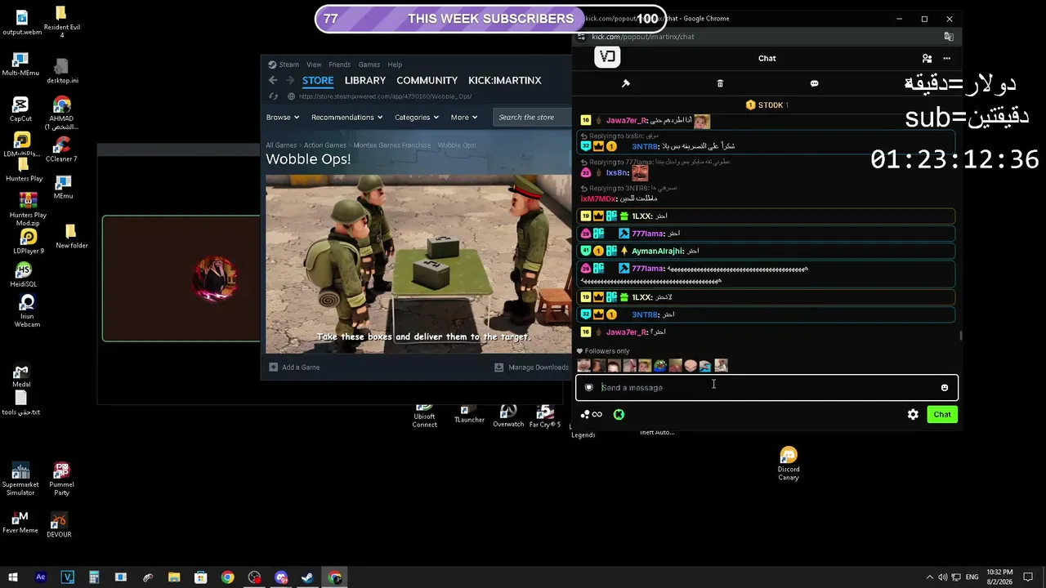Open the taskbar clock showing 10:32 PM

tap(999, 577)
